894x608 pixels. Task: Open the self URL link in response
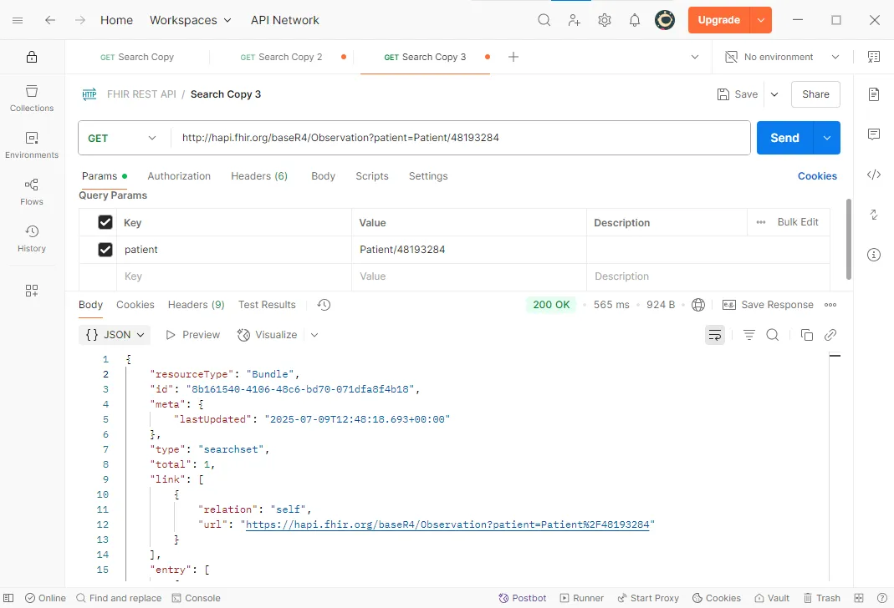[447, 524]
